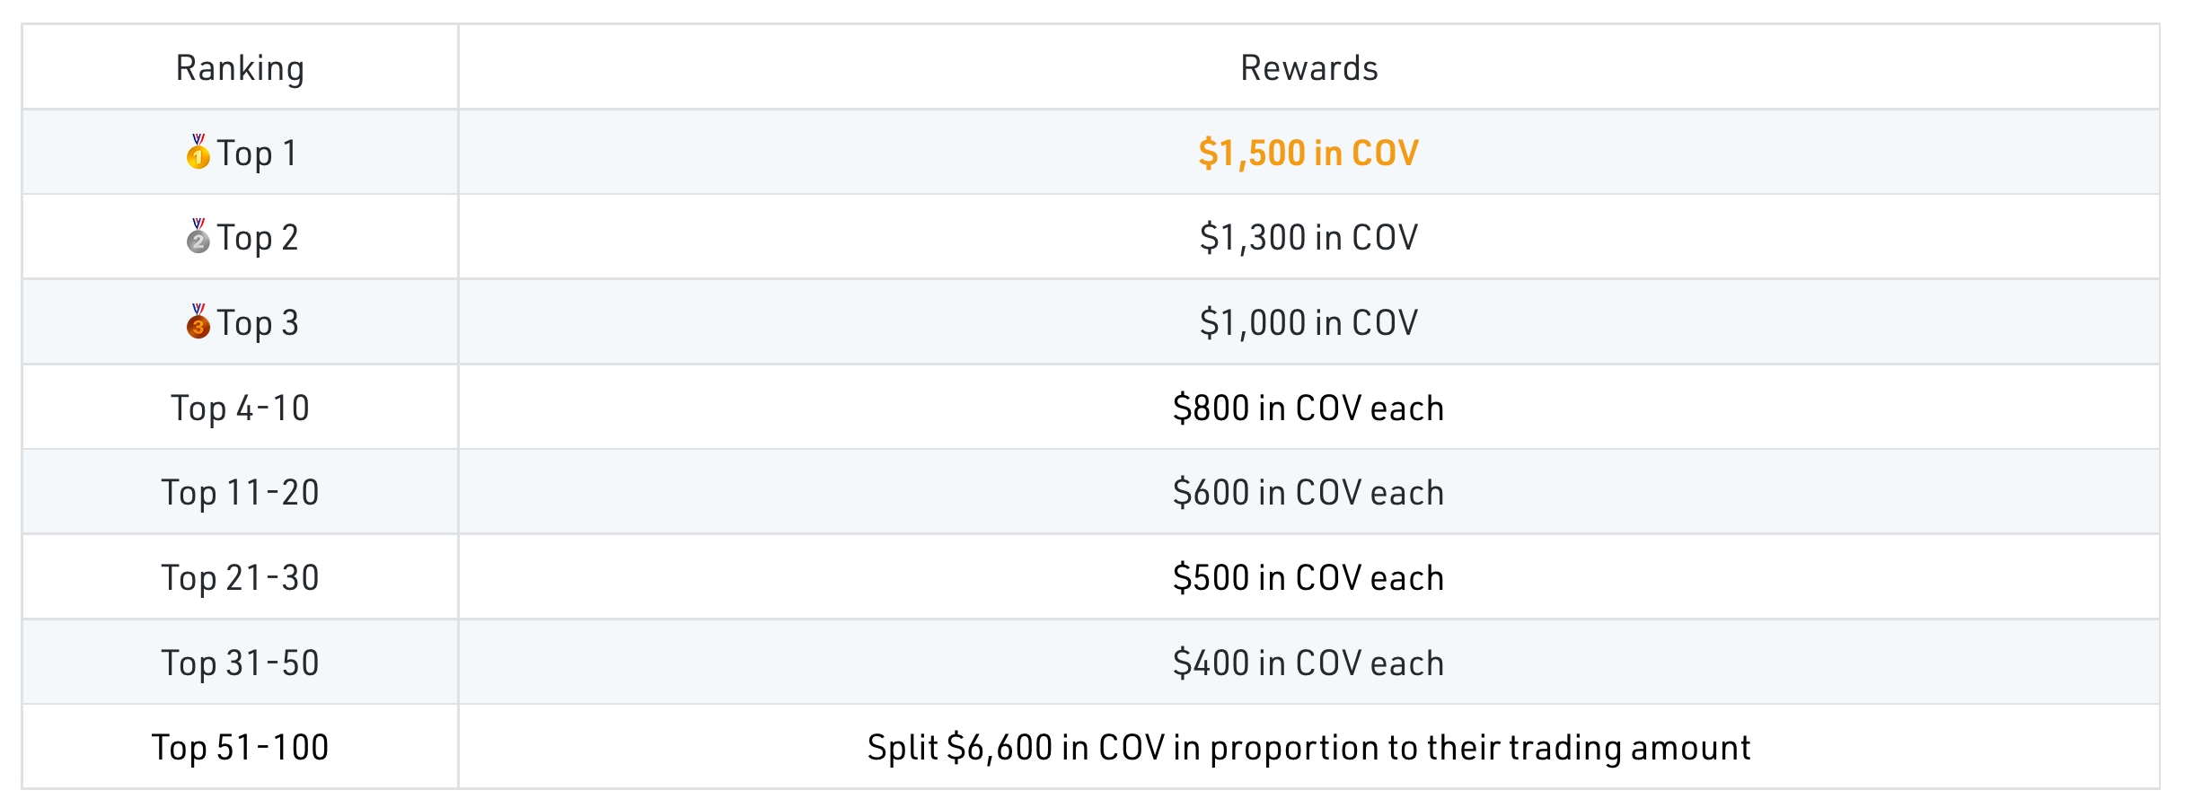Click the Top 1 ranking label
This screenshot has height=808, width=2202.
257,154
